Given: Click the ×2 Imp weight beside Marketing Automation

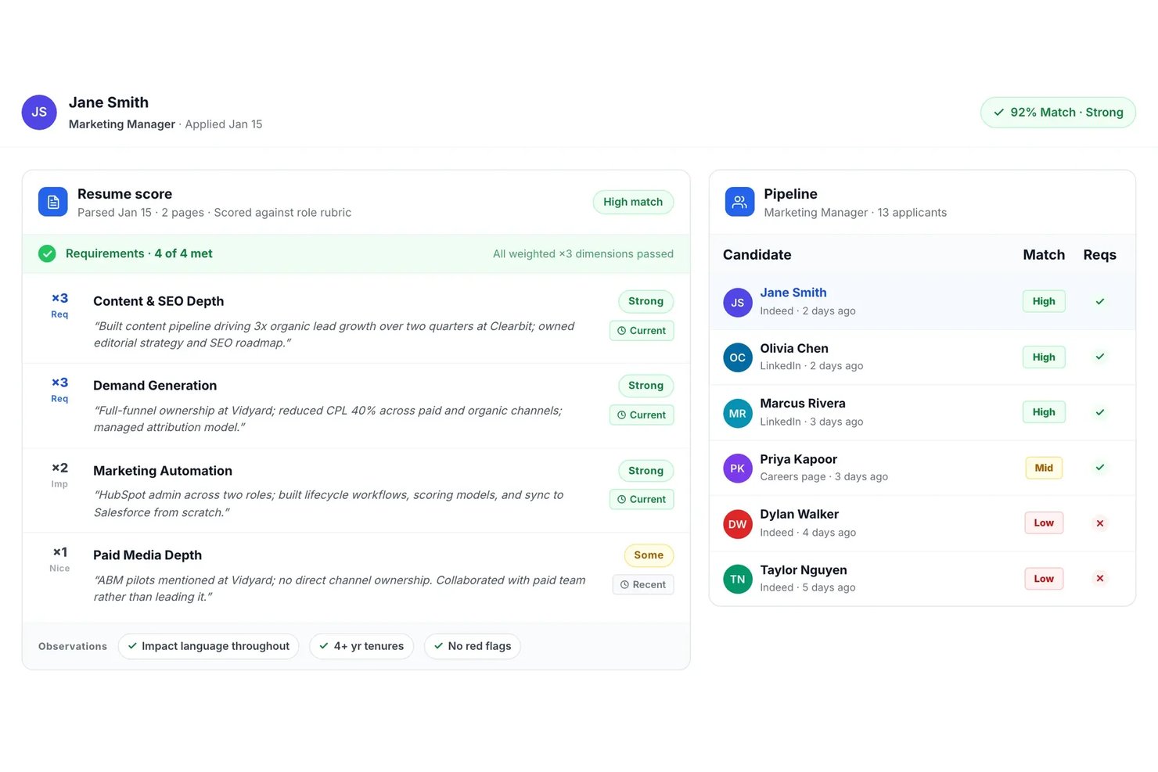Looking at the screenshot, I should coord(59,475).
